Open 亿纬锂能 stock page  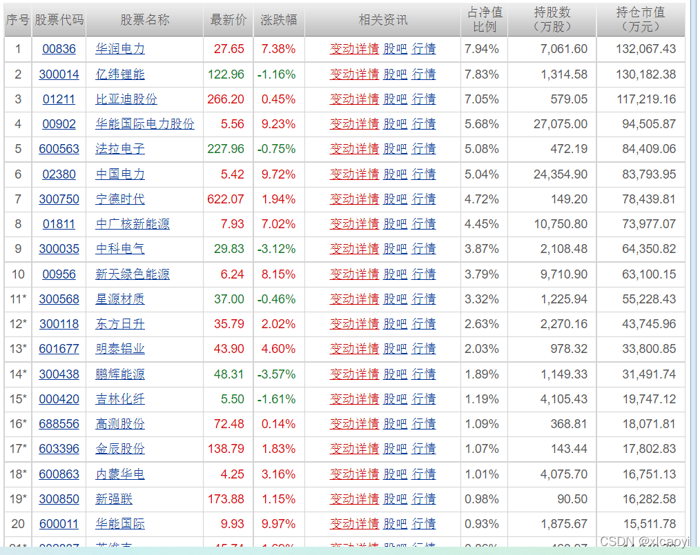[x=120, y=74]
